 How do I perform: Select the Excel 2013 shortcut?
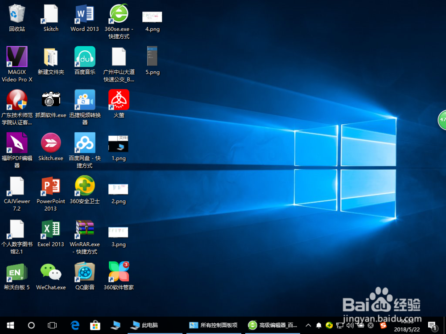tap(51, 233)
